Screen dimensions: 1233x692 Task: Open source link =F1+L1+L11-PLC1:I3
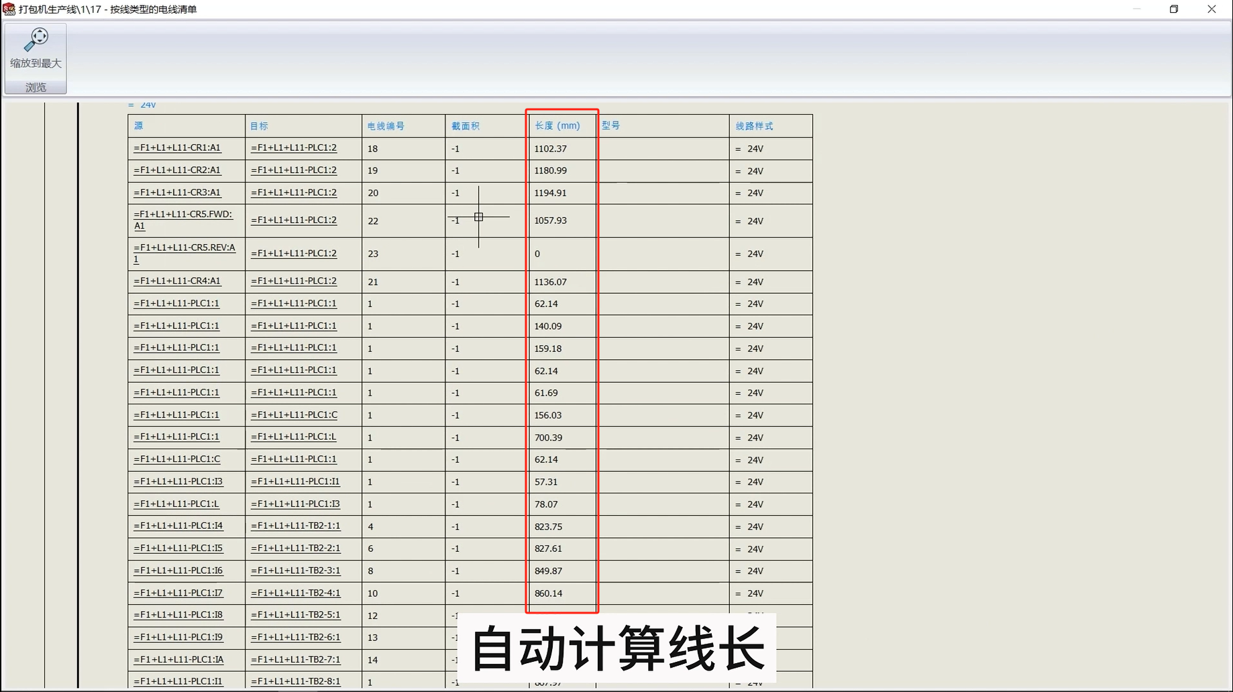176,481
